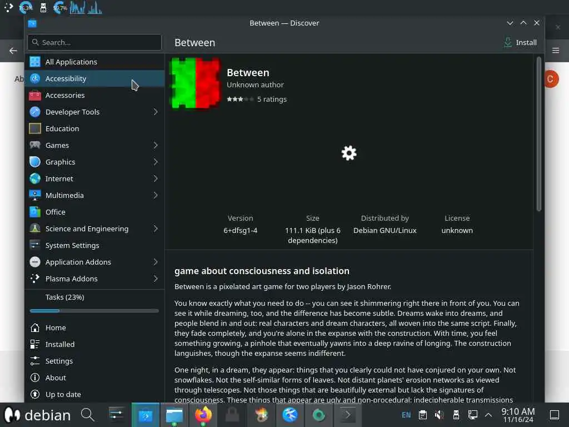The height and width of the screenshot is (427, 569).
Task: Select the Accessories category label
Action: [65, 95]
